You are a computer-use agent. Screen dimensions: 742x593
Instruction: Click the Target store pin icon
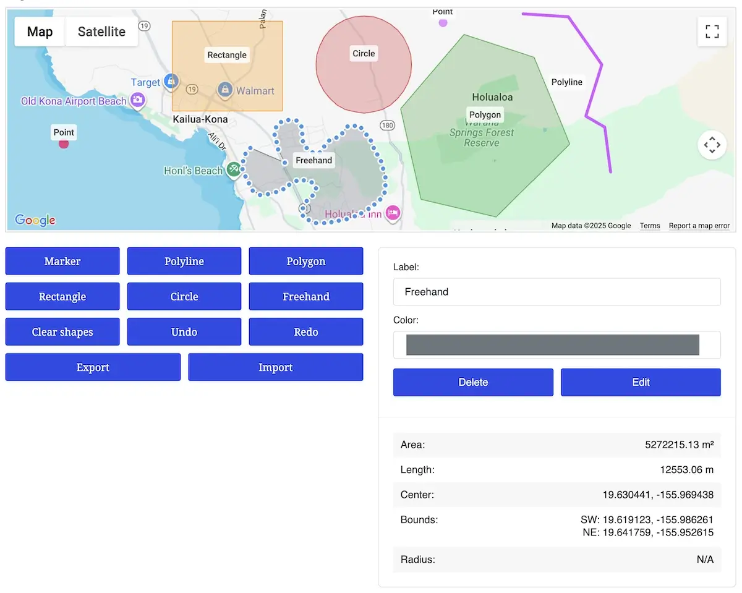coord(171,81)
